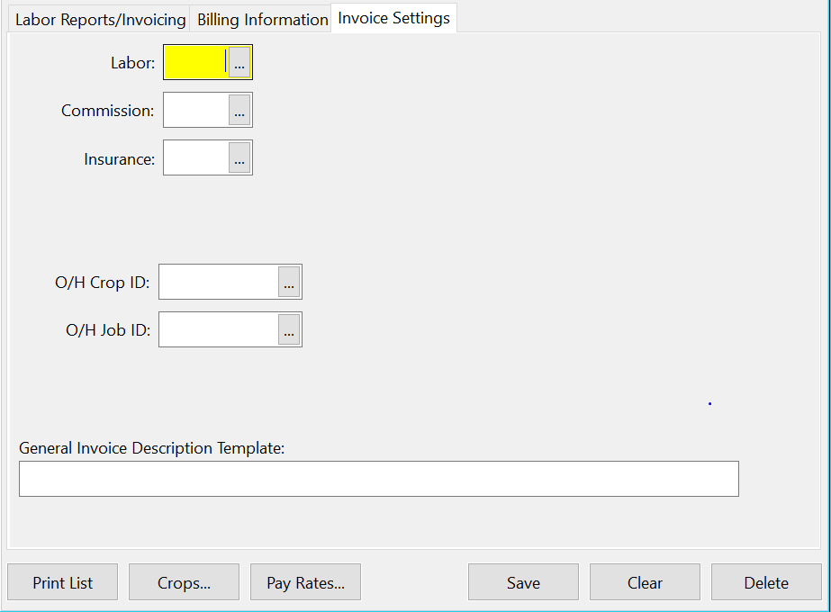This screenshot has height=612, width=831.
Task: Click into the yellow Labor field
Action: (x=195, y=63)
